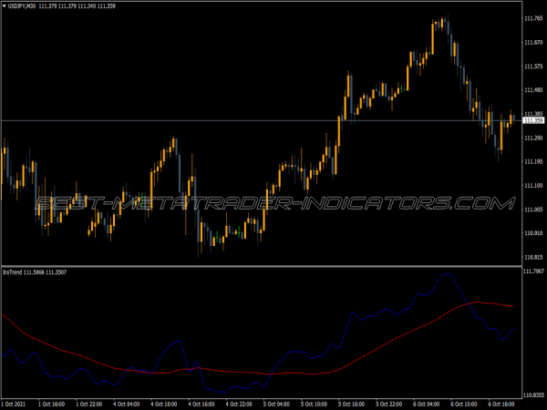The height and width of the screenshot is (410, 547).
Task: Click the 111.765 price axis label
Action: click(533, 18)
